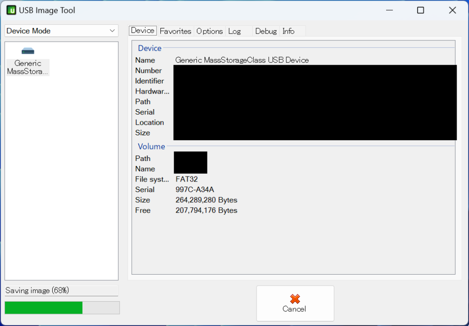
Task: Click the 'Free' field label
Action: 143,210
